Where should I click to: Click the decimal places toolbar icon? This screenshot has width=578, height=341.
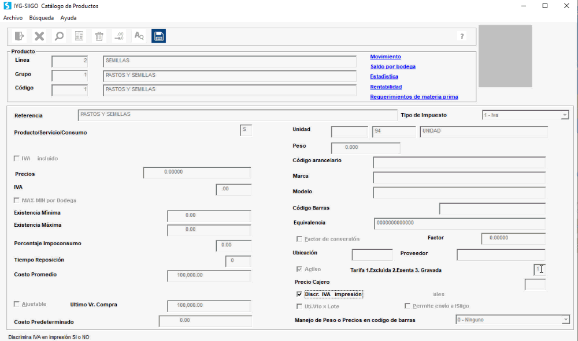(x=119, y=36)
